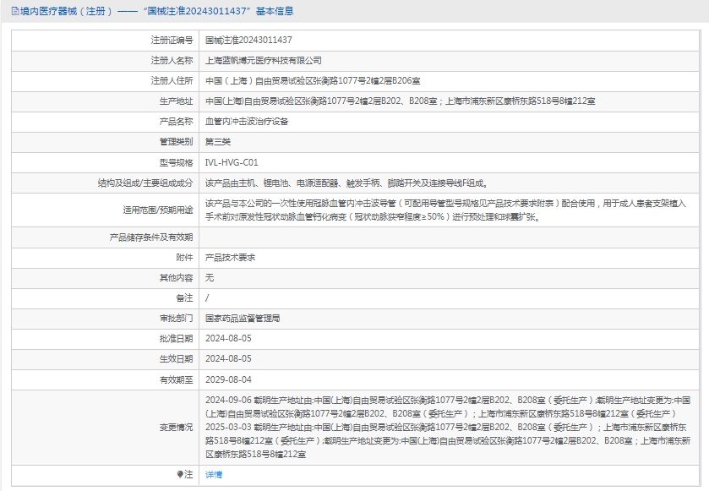Image resolution: width=709 pixels, height=491 pixels.
Task: Select registrant name 上海蓝帆博元医疗科技有限公司
Action: coord(263,61)
